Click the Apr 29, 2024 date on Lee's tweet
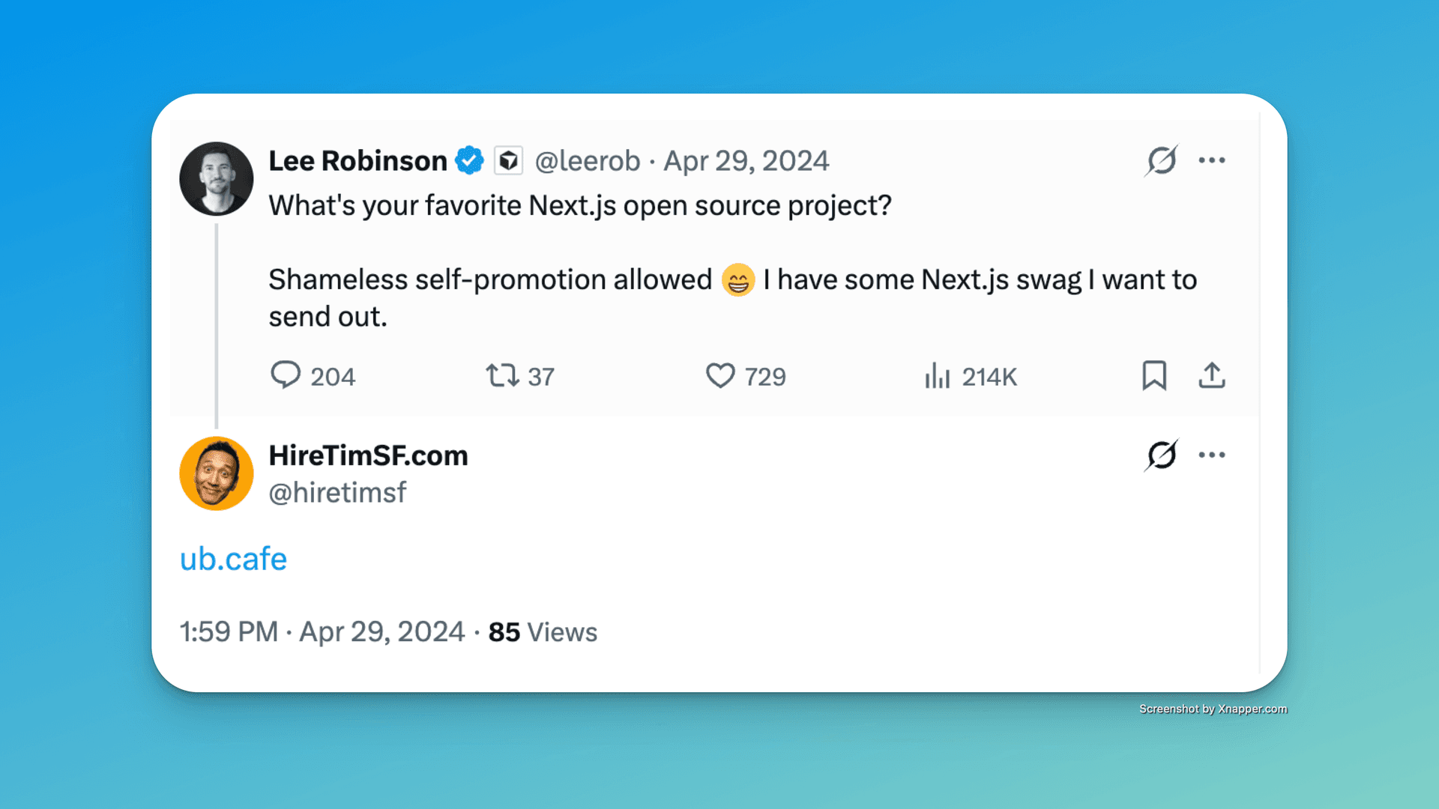 coord(746,161)
